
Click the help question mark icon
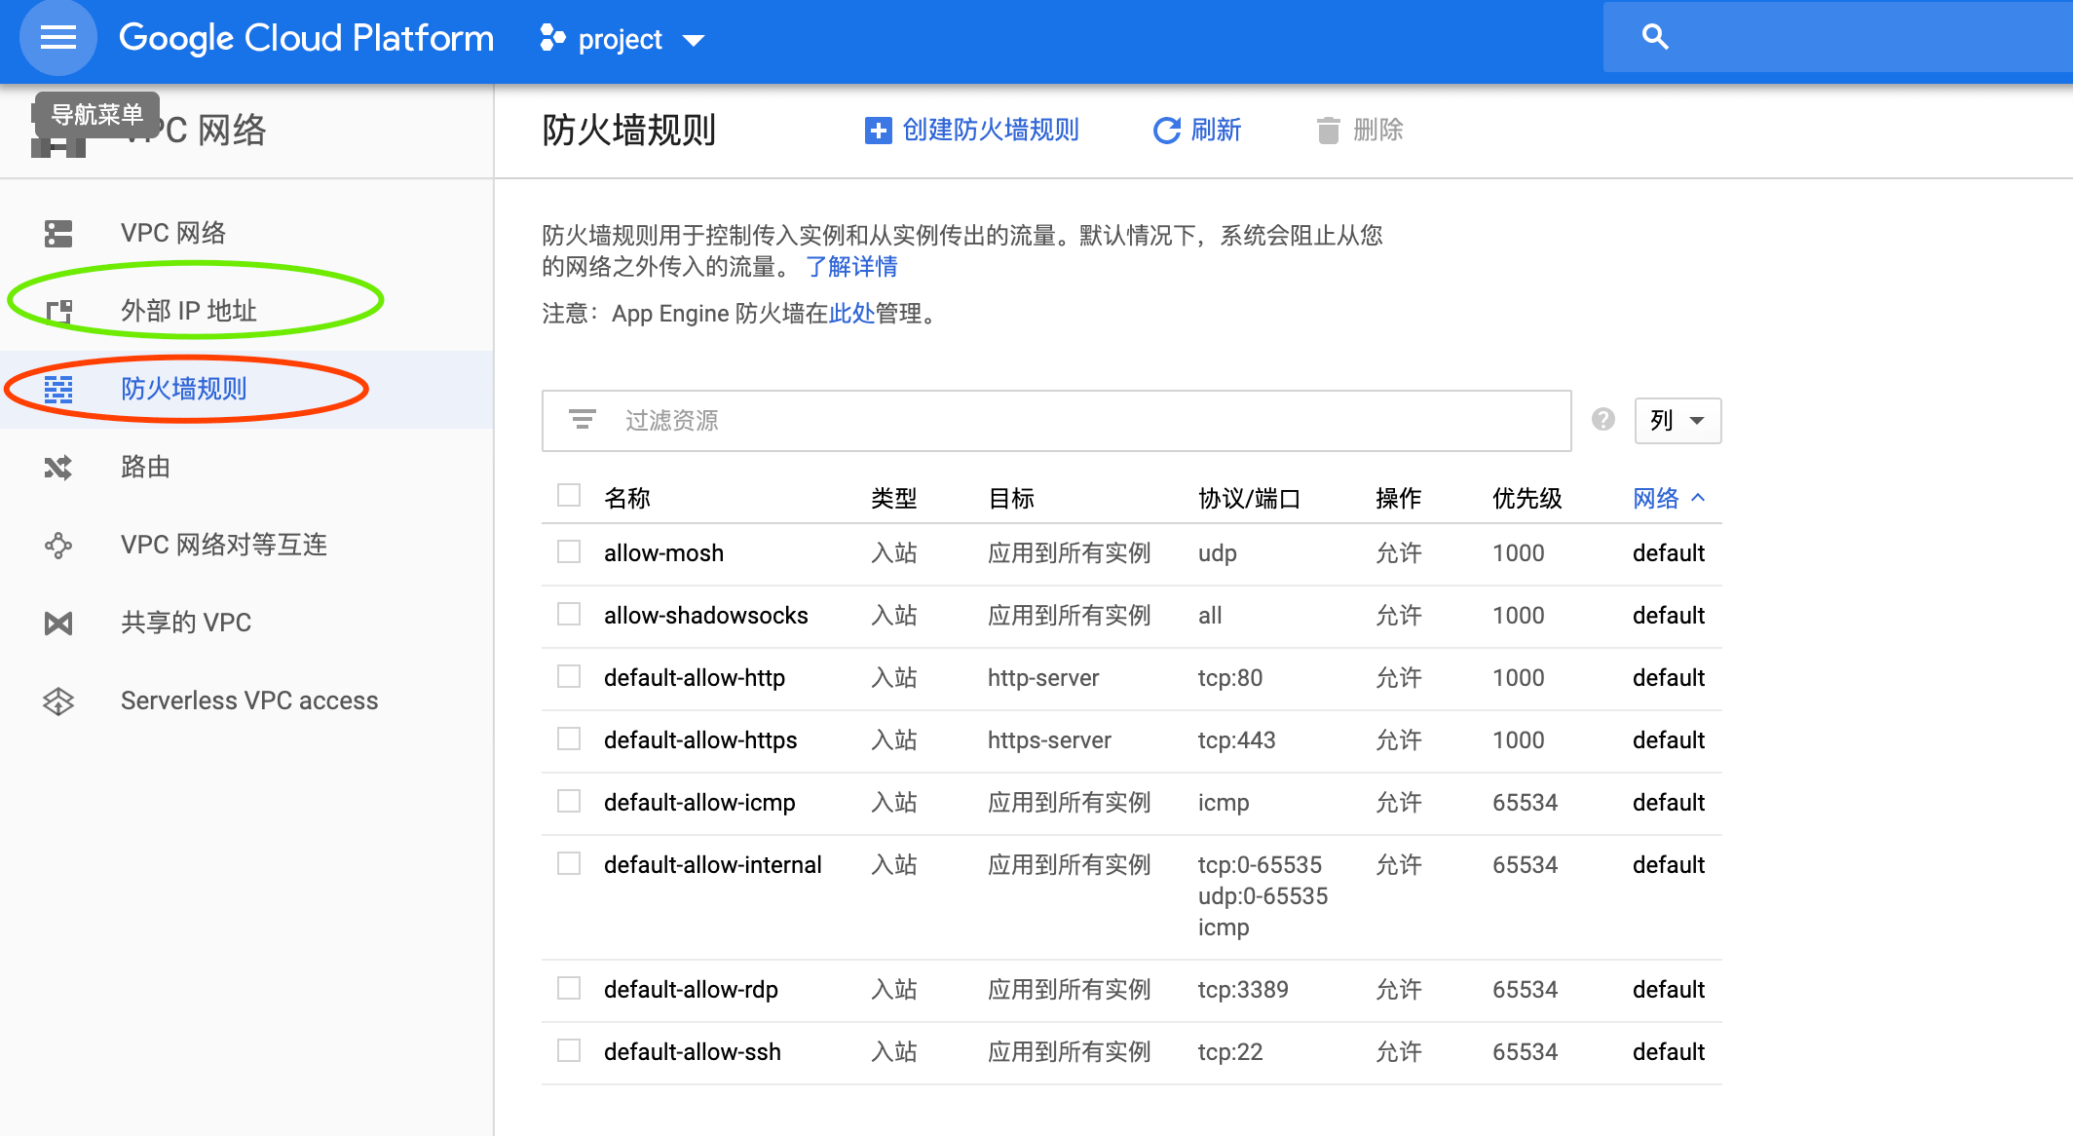tap(1602, 419)
